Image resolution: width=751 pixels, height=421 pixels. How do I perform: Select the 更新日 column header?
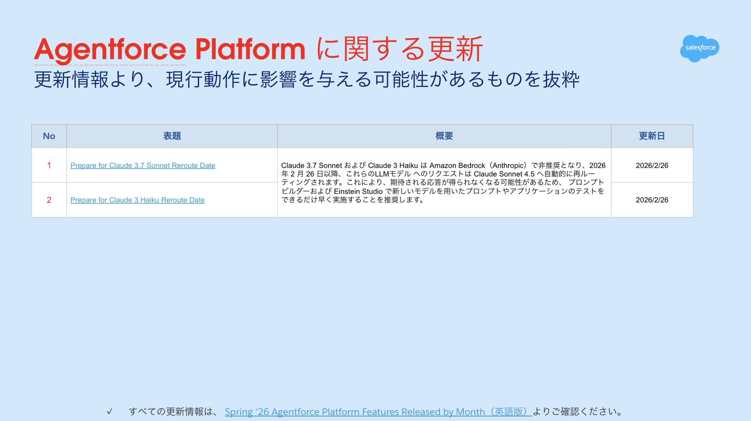tap(652, 136)
